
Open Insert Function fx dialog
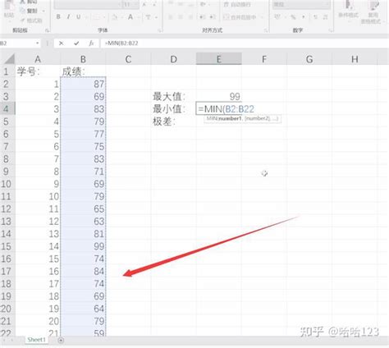[x=91, y=43]
